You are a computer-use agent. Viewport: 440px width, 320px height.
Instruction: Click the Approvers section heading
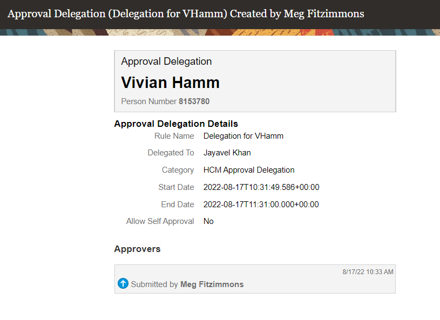137,249
